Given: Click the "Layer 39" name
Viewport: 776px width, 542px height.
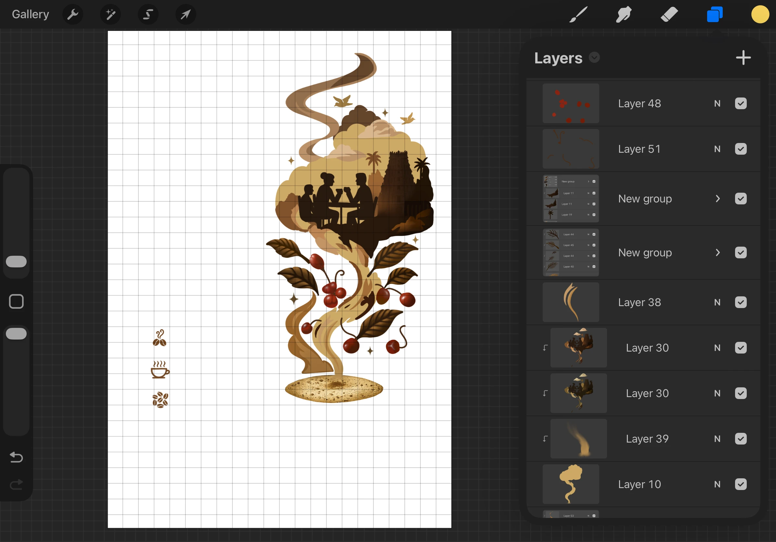Looking at the screenshot, I should click(x=647, y=439).
